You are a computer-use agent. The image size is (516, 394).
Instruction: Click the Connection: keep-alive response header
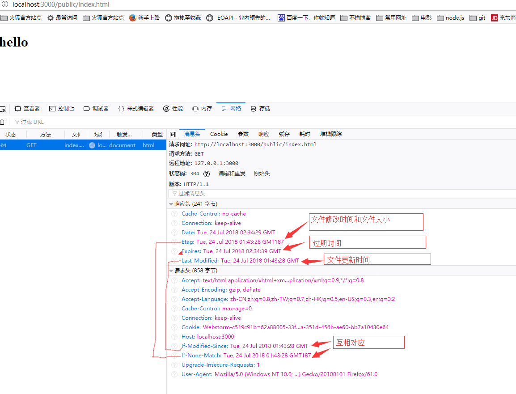(211, 223)
